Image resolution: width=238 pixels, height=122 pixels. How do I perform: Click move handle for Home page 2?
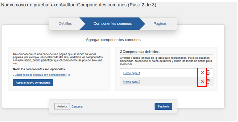[208, 82]
